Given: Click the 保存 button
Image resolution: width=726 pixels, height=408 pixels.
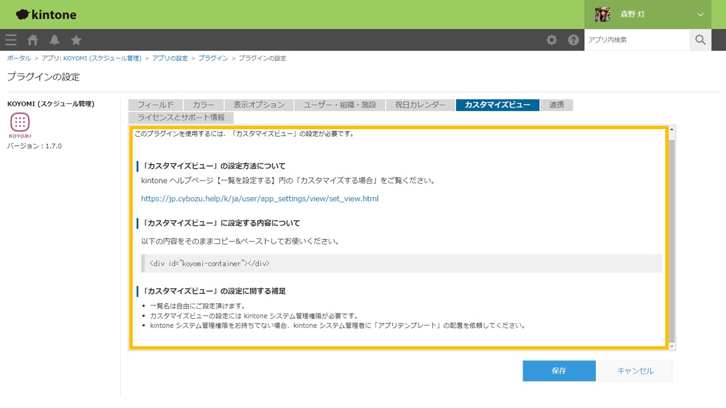Looking at the screenshot, I should tap(559, 371).
